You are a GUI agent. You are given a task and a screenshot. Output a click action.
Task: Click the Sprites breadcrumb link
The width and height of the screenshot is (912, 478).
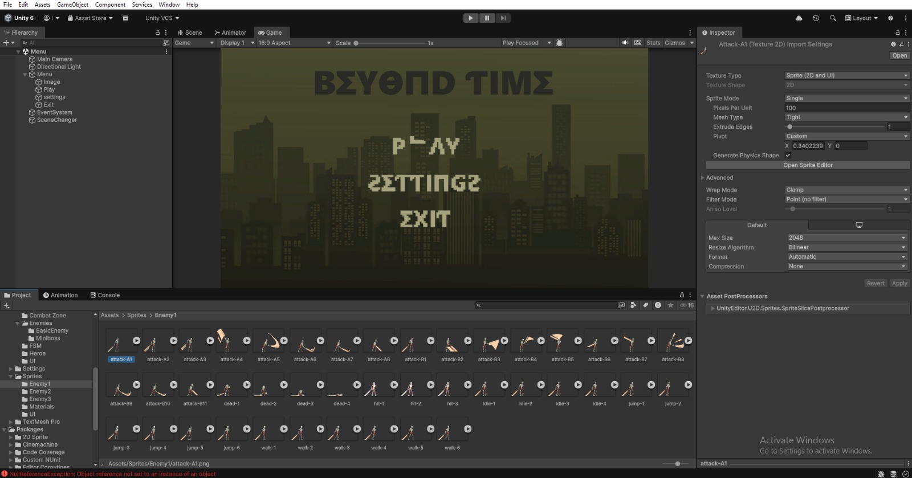coord(137,315)
